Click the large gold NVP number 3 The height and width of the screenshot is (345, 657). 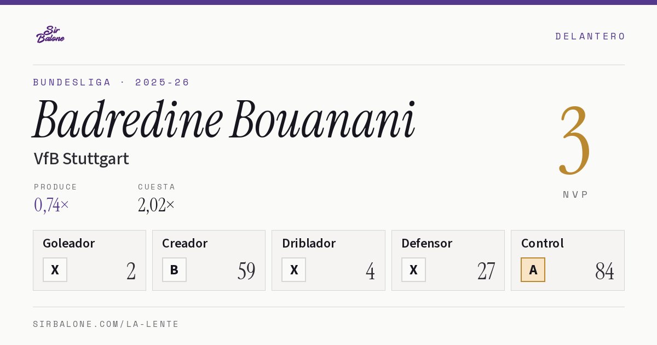(x=575, y=141)
